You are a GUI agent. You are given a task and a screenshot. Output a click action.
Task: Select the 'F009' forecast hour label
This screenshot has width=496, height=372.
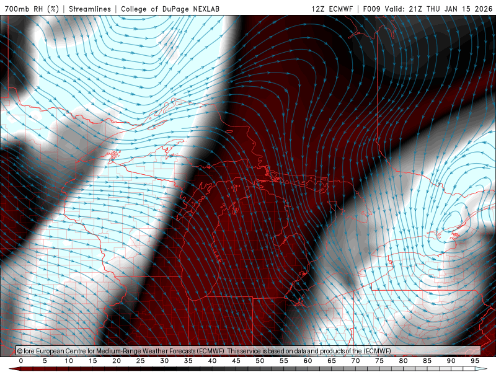(371, 9)
